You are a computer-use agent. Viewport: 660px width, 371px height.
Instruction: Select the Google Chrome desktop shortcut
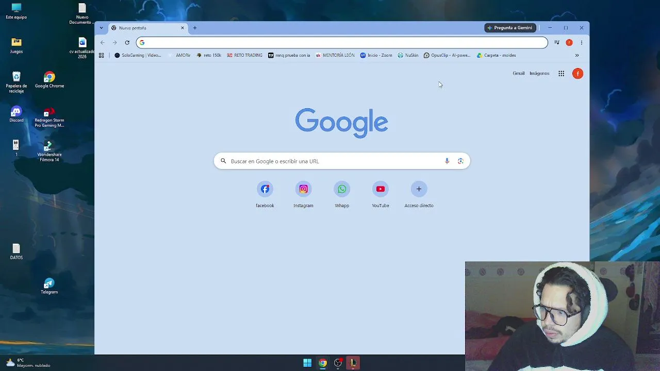click(x=49, y=80)
